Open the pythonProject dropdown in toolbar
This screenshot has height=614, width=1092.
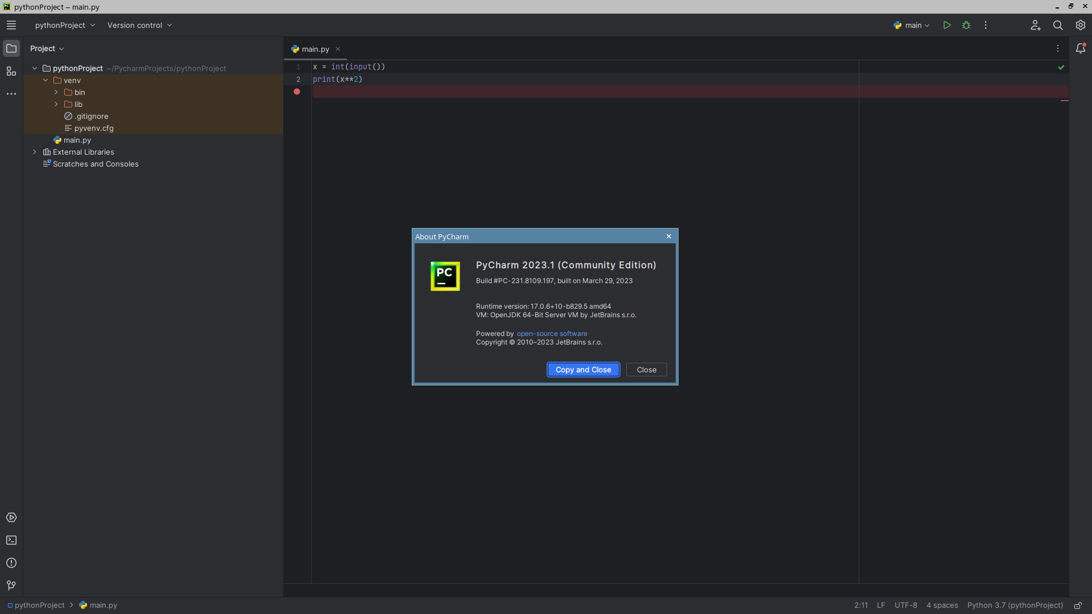coord(65,25)
